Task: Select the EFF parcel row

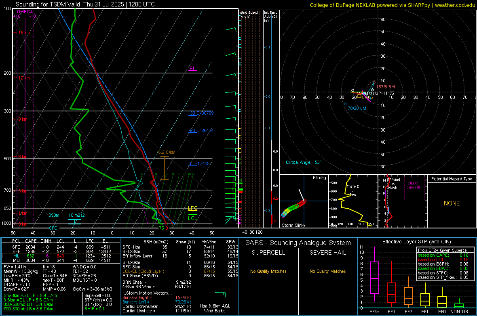Action: (61, 251)
